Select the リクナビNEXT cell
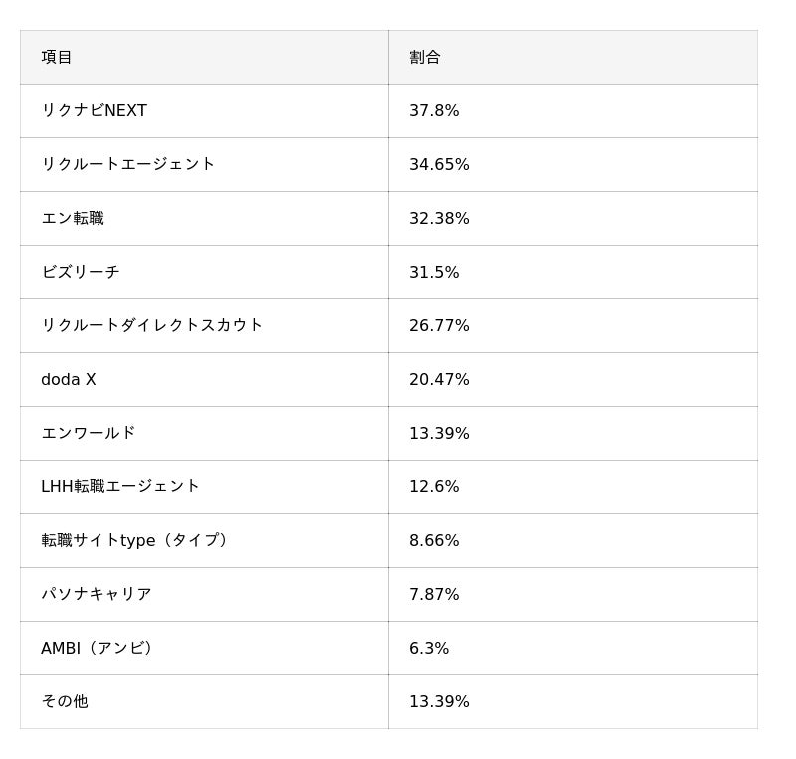The image size is (796, 759). point(95,111)
